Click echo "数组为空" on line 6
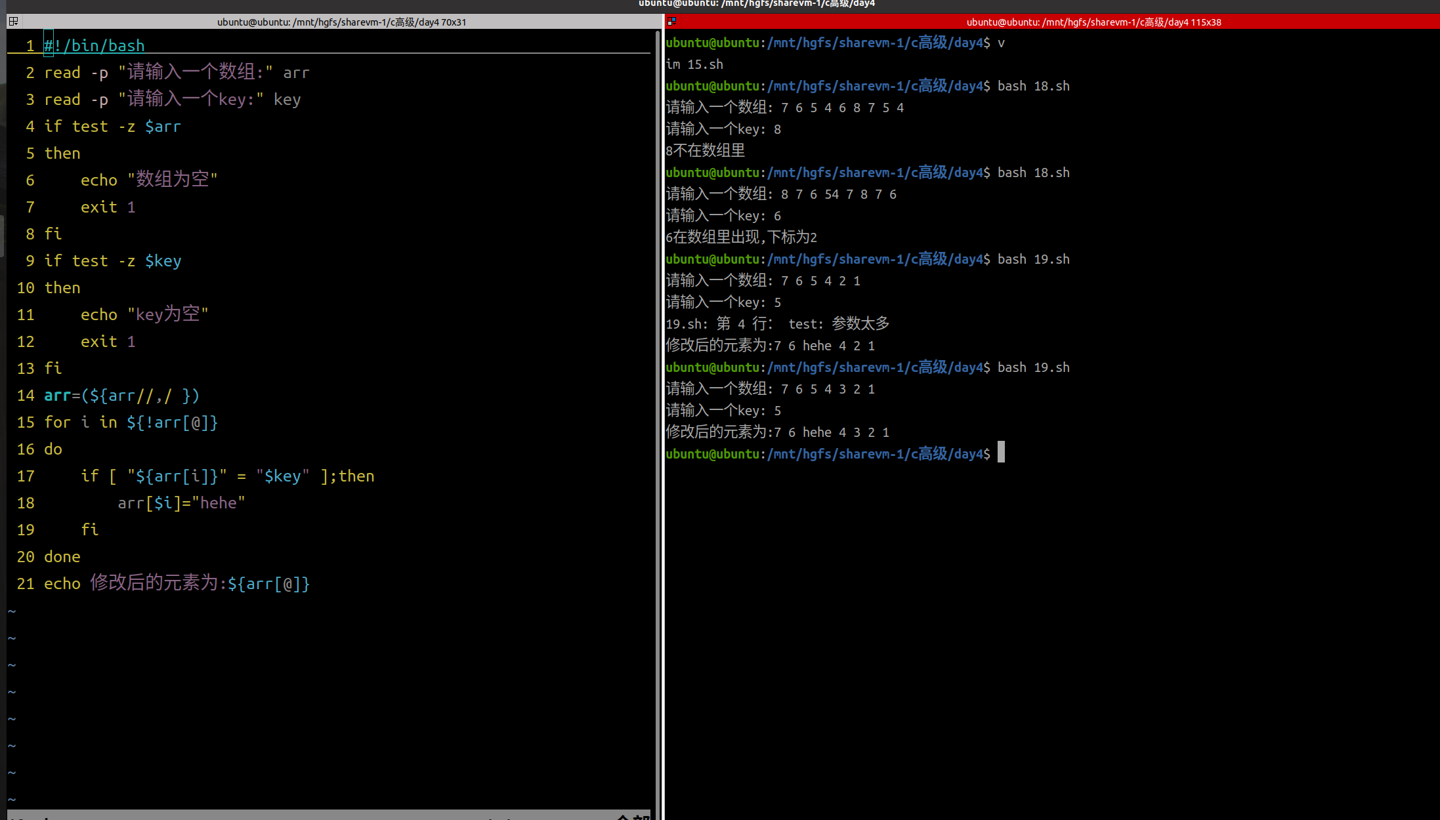The height and width of the screenshot is (820, 1440). 149,180
